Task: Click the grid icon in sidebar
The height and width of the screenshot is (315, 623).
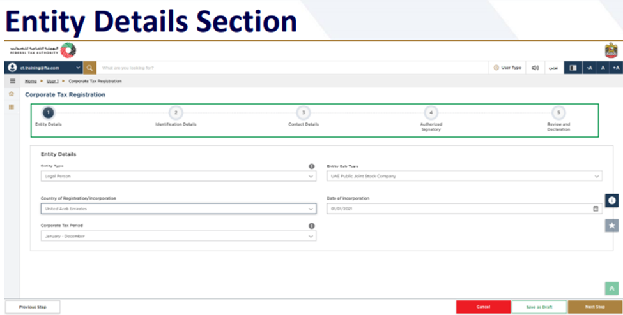Action: [12, 106]
